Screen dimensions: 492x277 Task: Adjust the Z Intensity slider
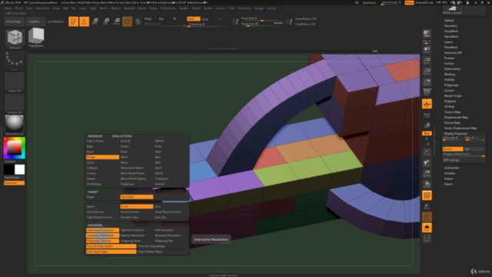207,24
